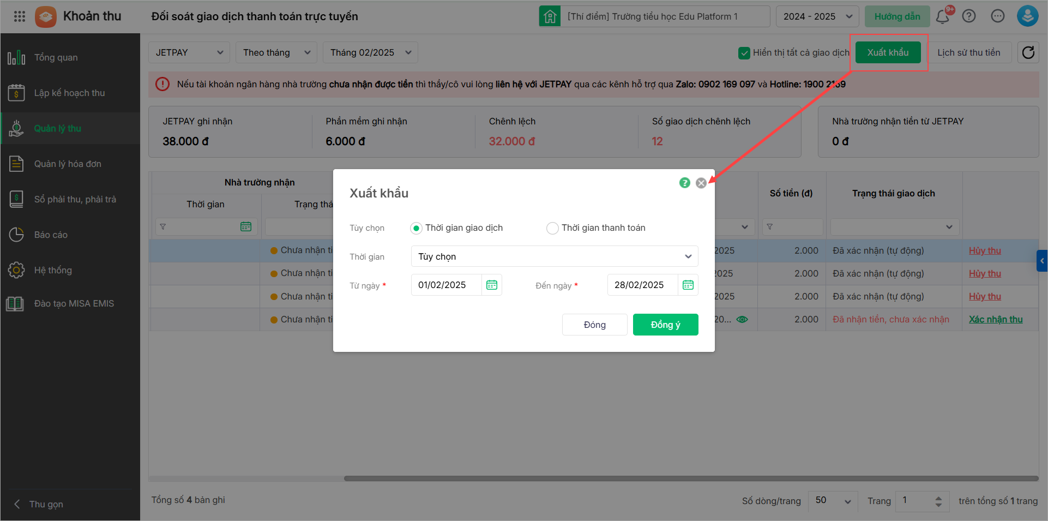Screen dimensions: 1048x521
Task: Click the Từ ngày date input field
Action: click(x=446, y=285)
